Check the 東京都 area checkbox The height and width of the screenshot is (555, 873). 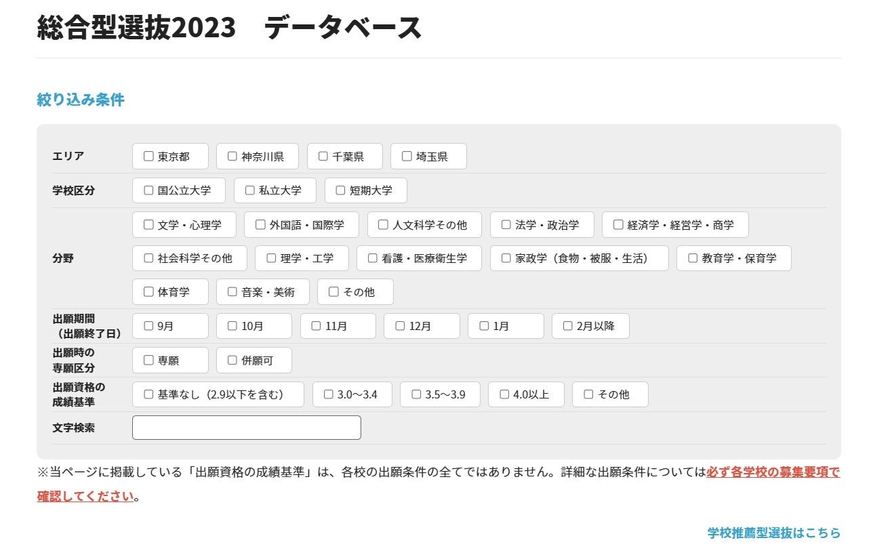click(148, 157)
